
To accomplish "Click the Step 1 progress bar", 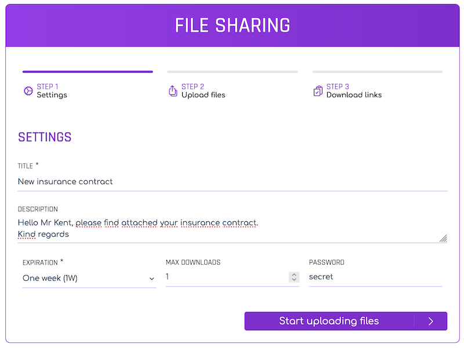I will 88,72.
